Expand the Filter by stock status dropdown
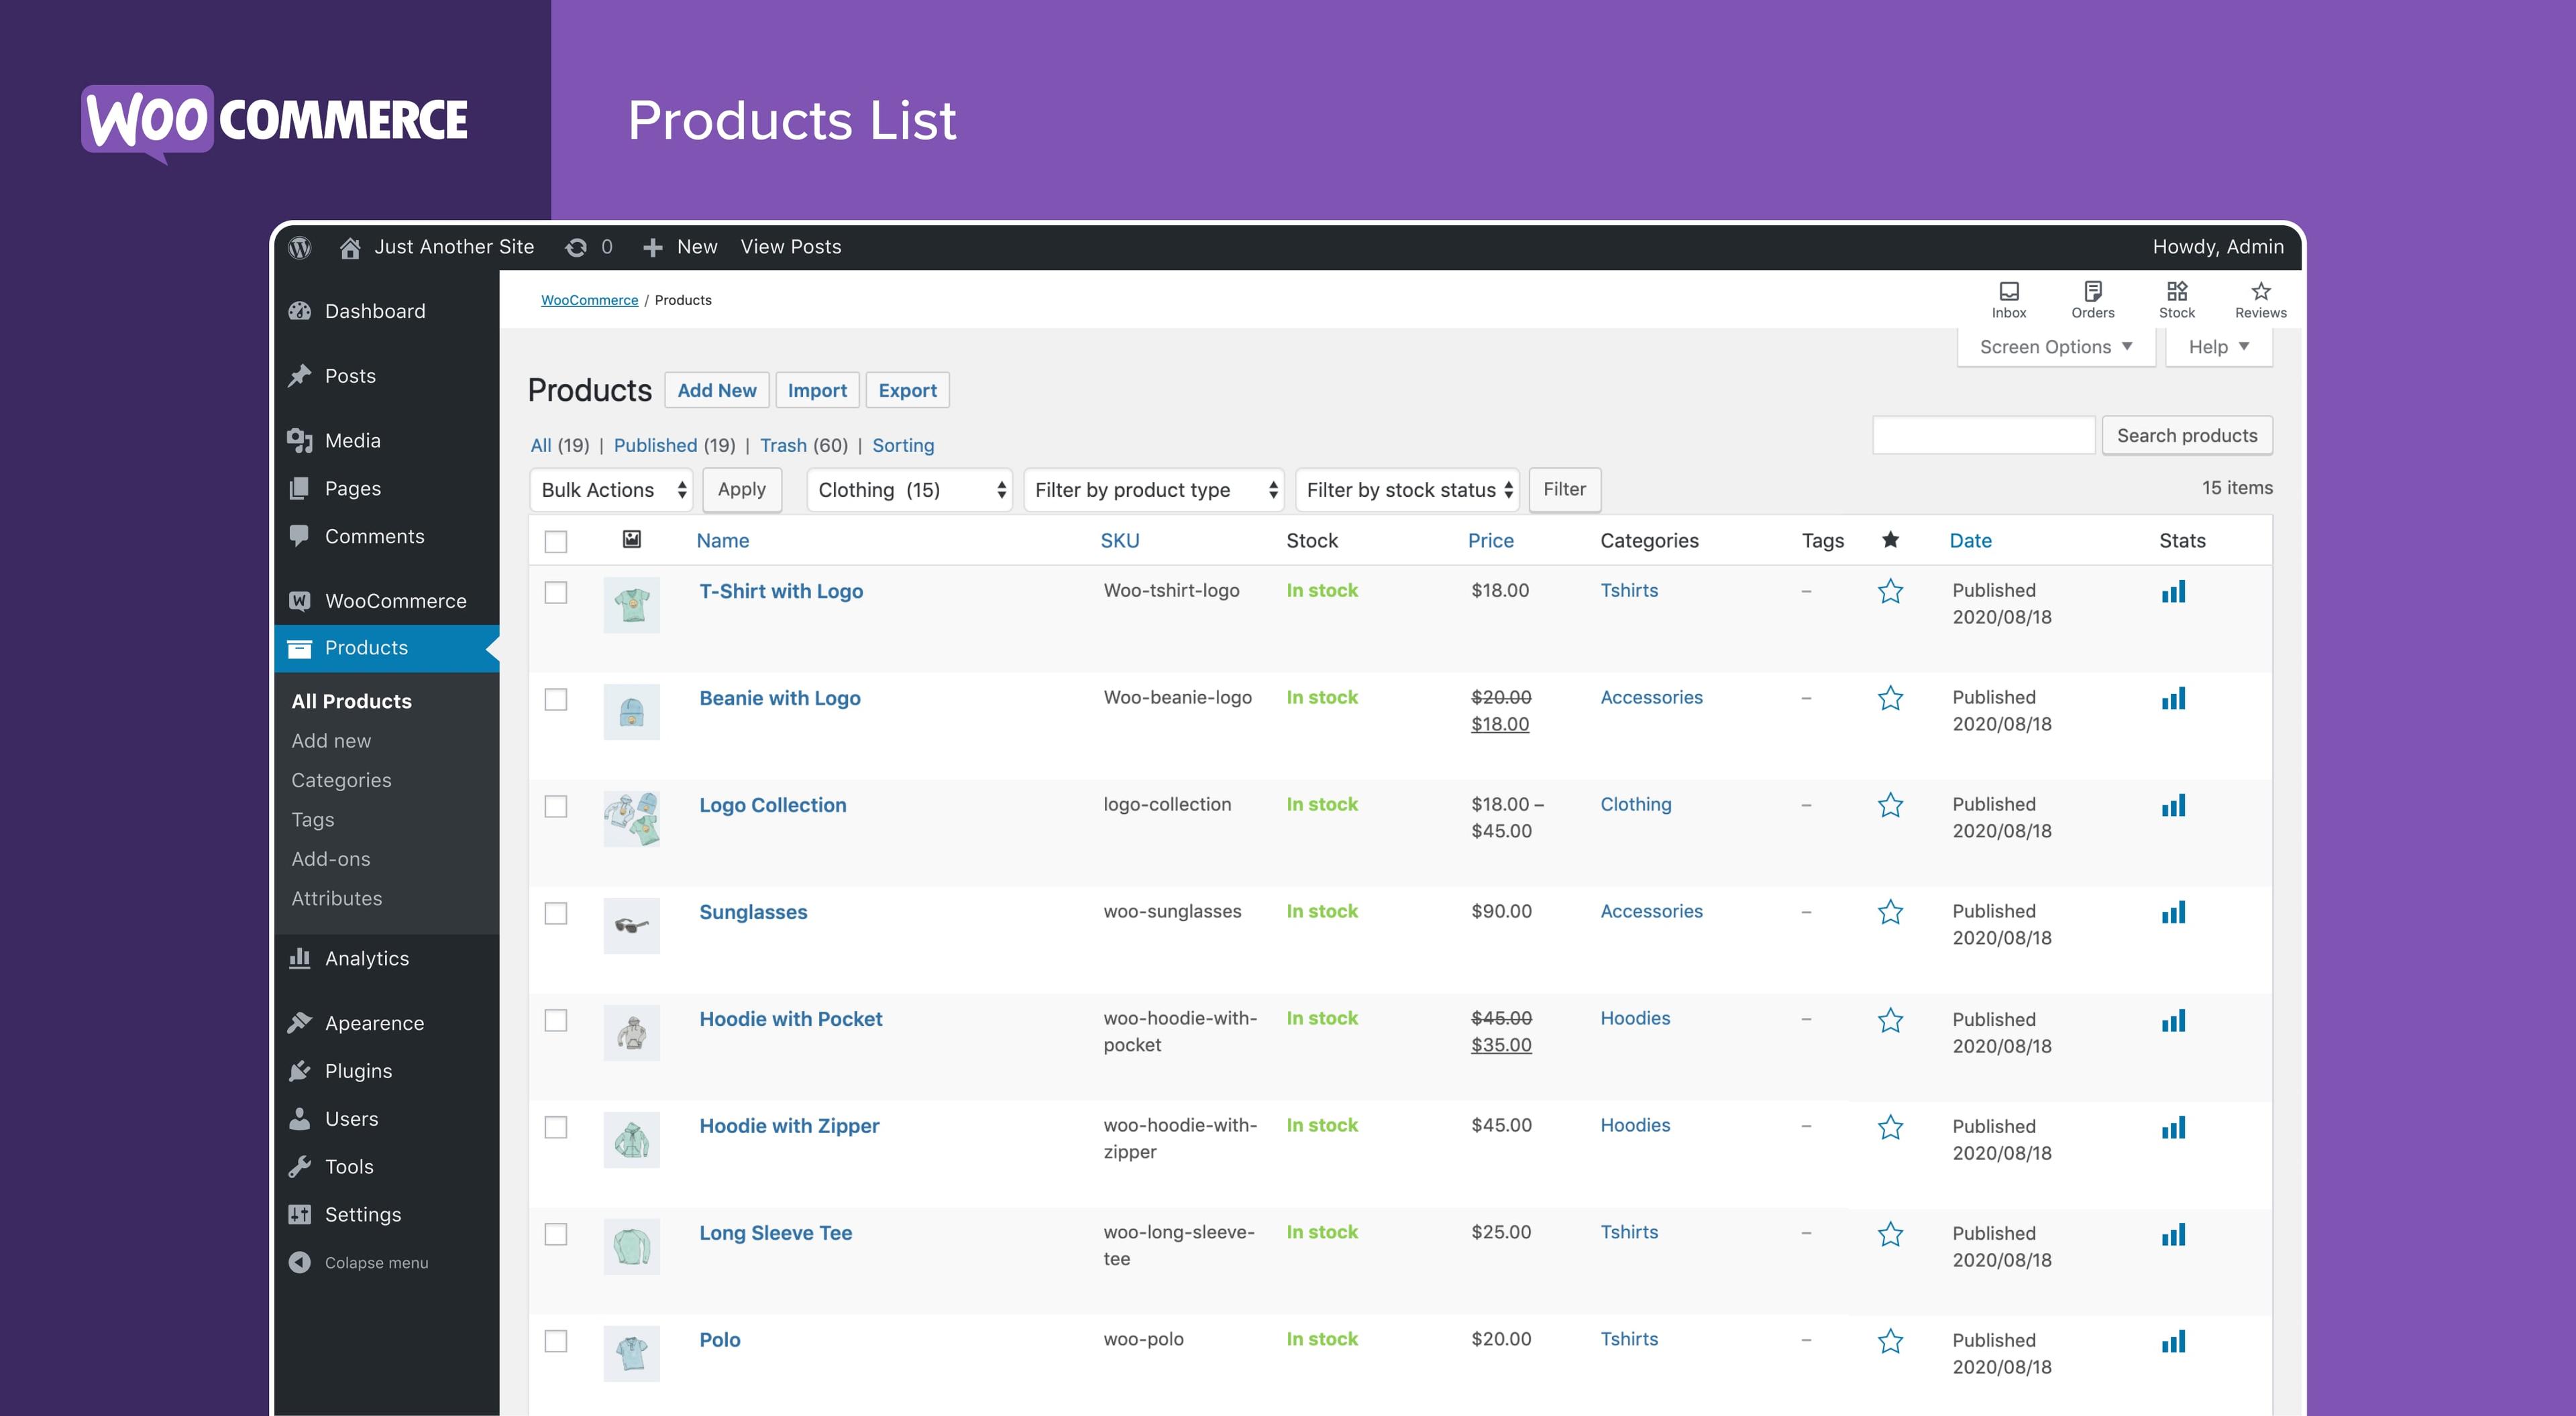 [x=1409, y=488]
